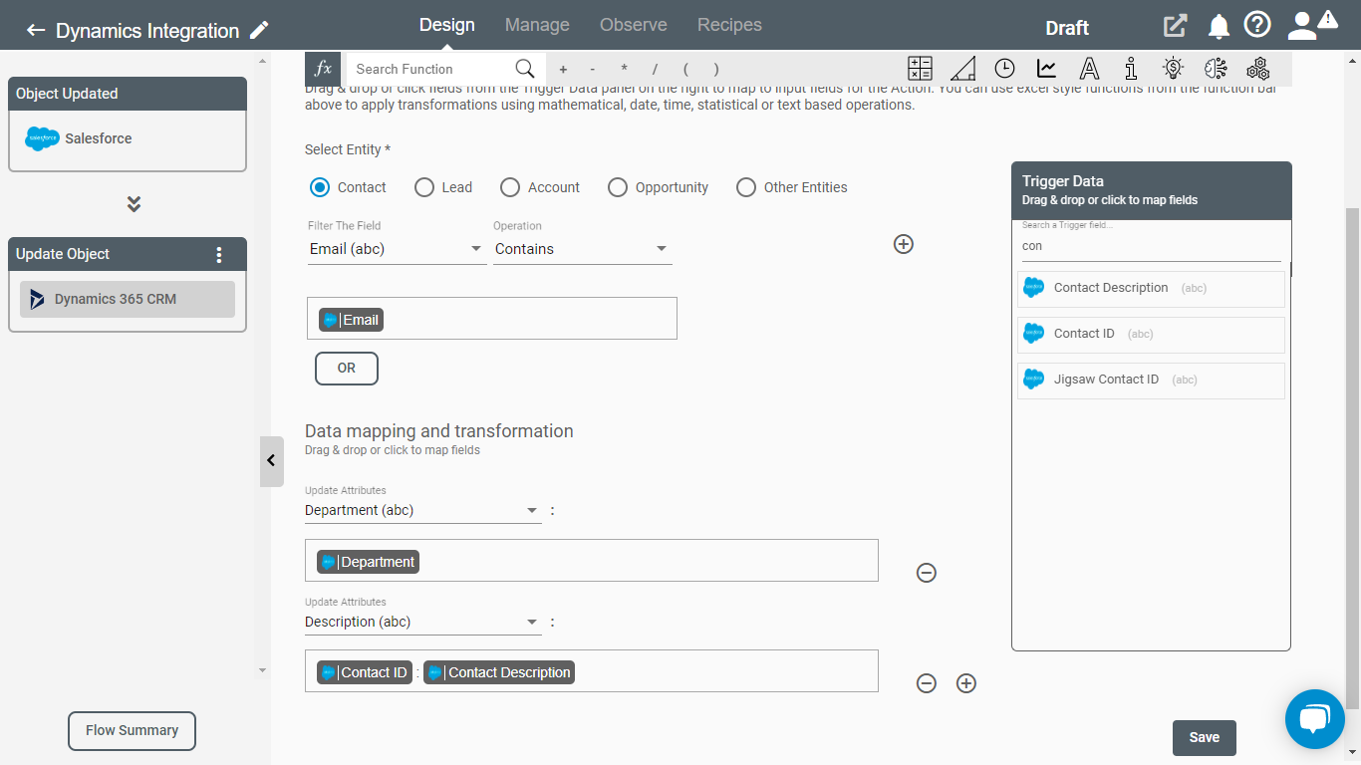Insert the opening parenthesis
1361x765 pixels.
[x=685, y=70]
